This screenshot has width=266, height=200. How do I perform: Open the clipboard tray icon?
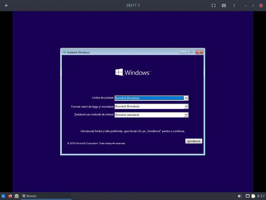[253, 196]
